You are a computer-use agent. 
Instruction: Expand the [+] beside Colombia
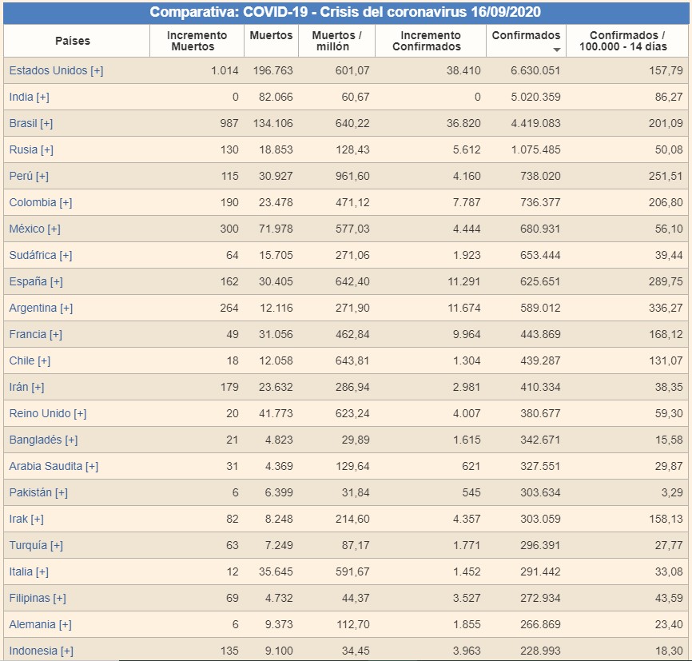pyautogui.click(x=66, y=202)
